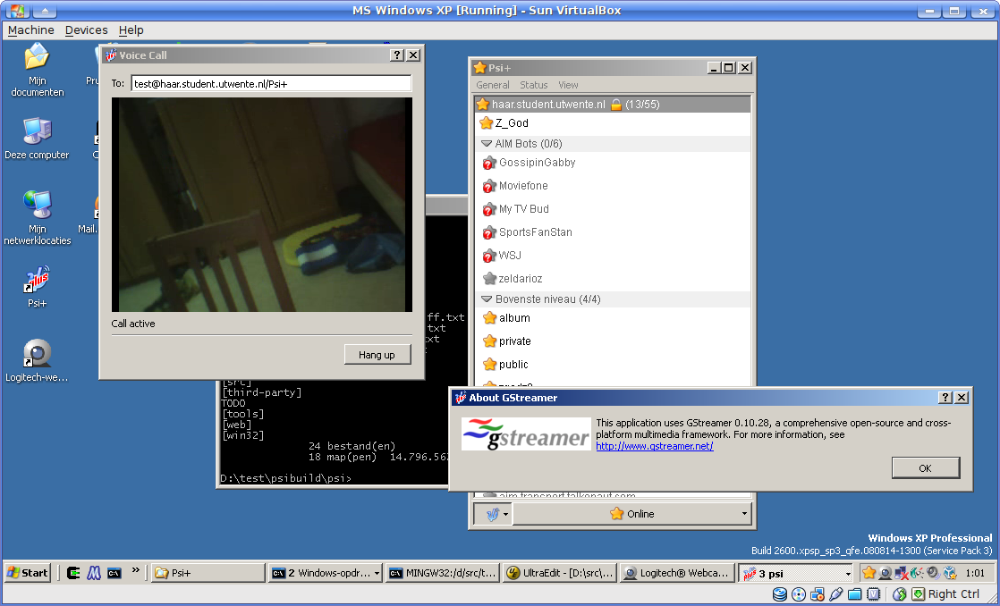Follow the gstreamer.net hyperlink
Viewport: 1000px width, 606px height.
point(654,446)
